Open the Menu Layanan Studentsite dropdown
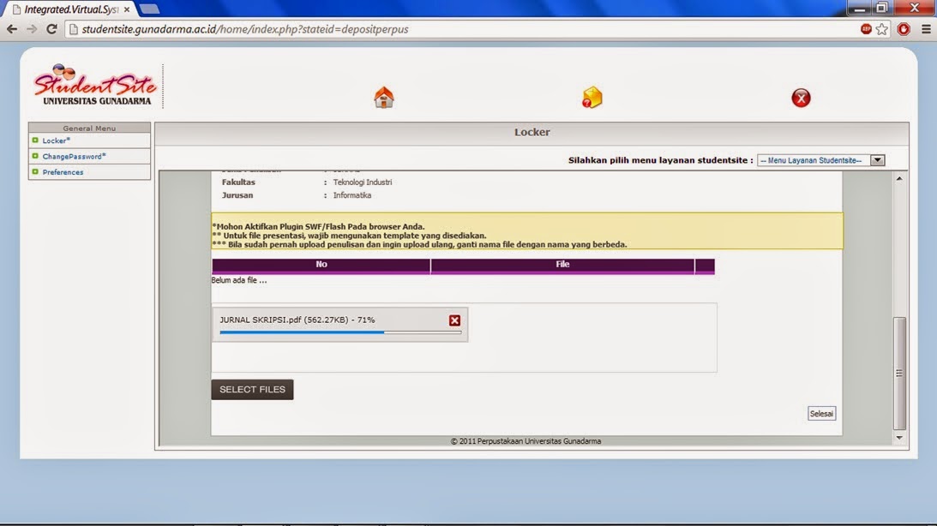The image size is (937, 526). click(x=820, y=160)
